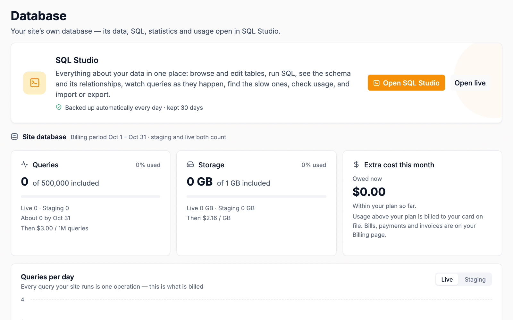Viewport: 513px width, 320px height.
Task: Click the Storage card title
Action: point(211,165)
